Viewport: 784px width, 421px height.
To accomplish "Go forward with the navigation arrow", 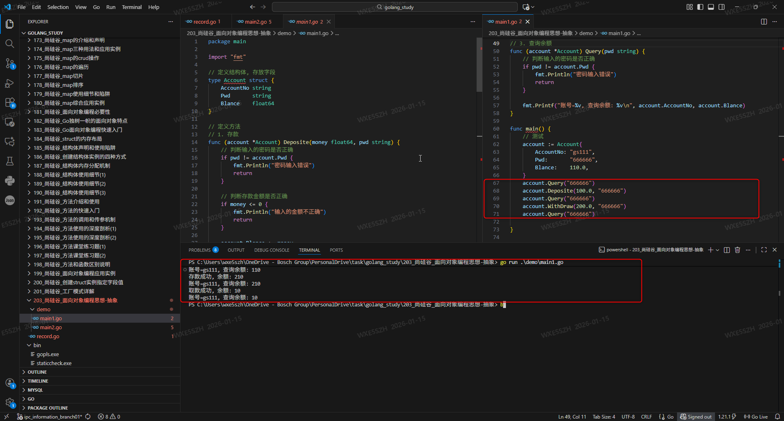I will coord(263,7).
